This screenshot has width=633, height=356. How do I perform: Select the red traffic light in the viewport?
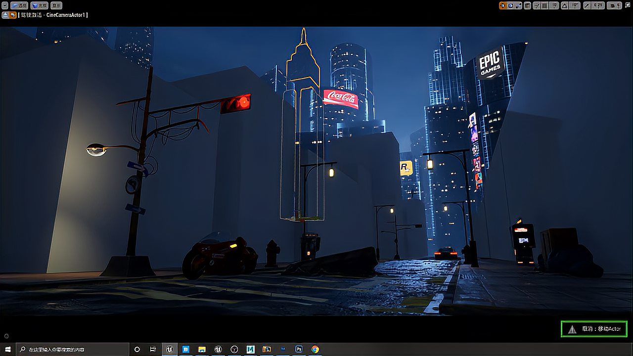coord(235,104)
